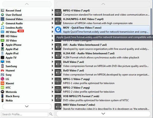Click format list scroll-down button
The width and height of the screenshot is (153, 118).
(103, 114)
